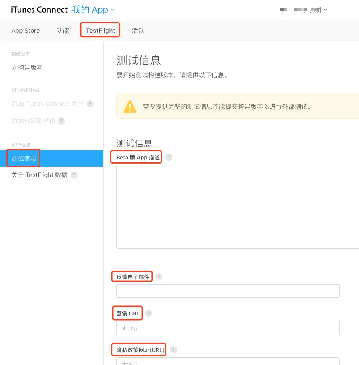Screen dimensions: 359x365
Task: Click the Beta 版 App 描述 label
Action: [138, 158]
